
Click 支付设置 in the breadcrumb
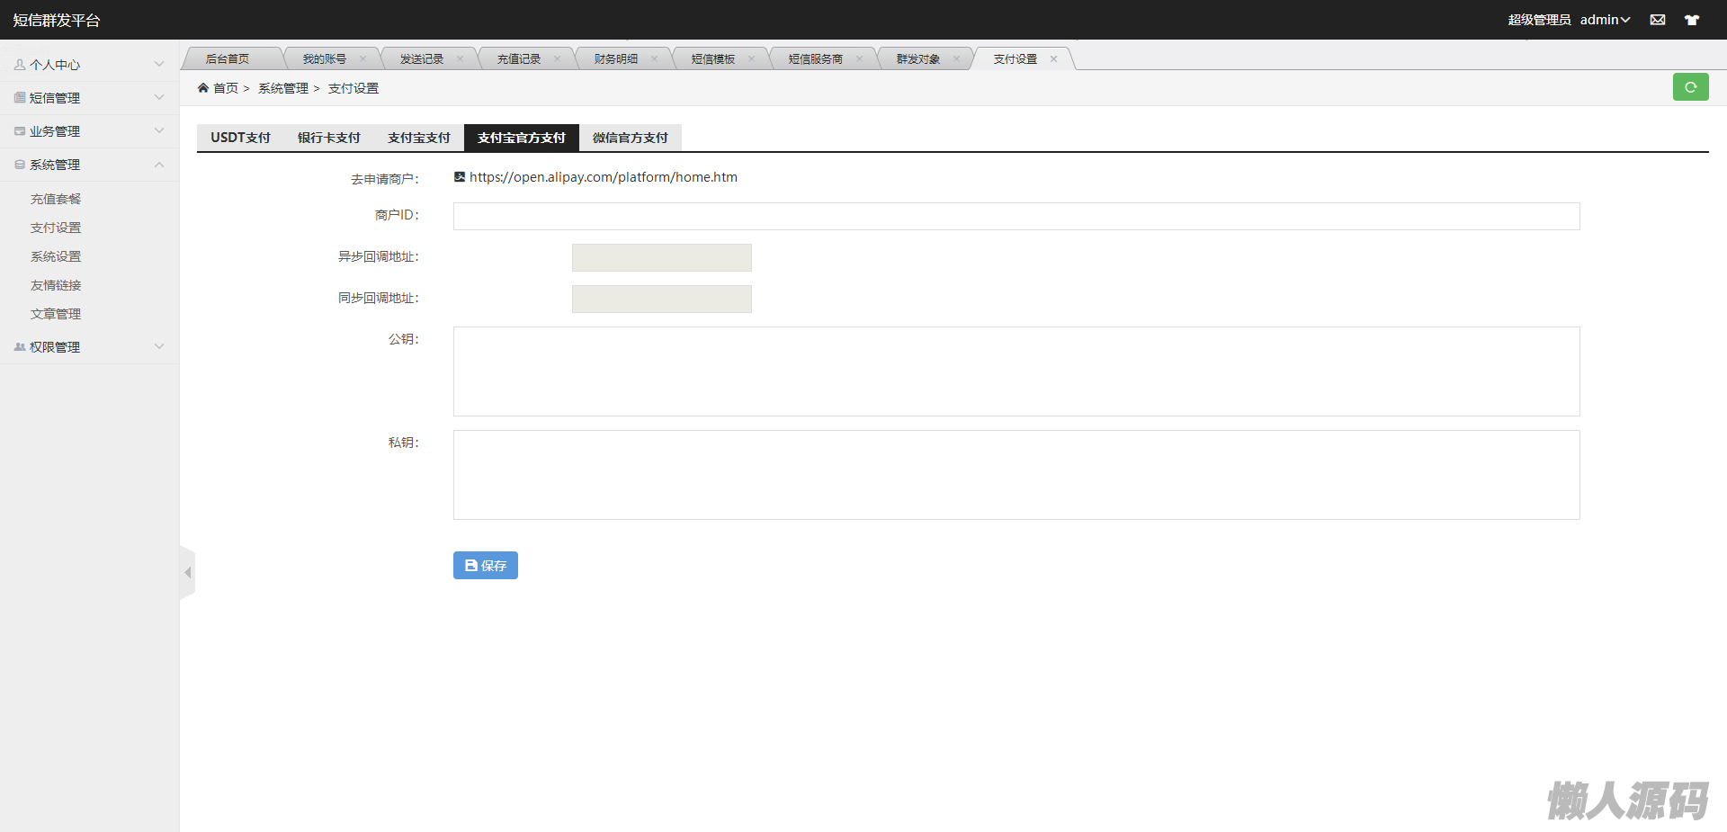tap(353, 88)
